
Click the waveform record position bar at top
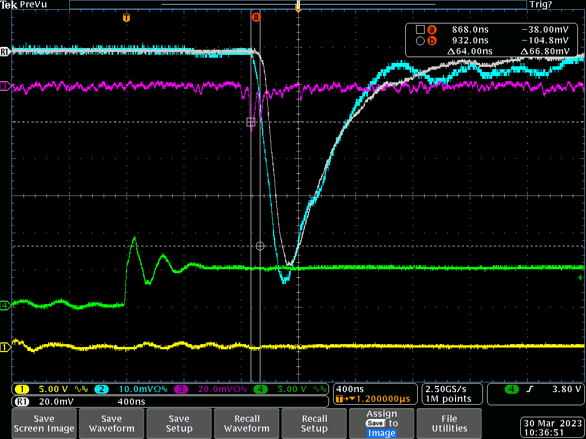point(298,5)
